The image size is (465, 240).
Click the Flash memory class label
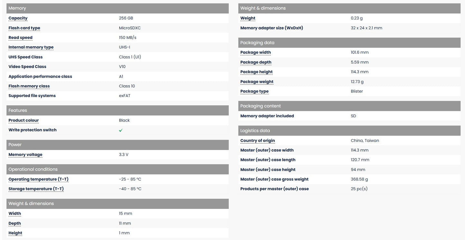(29, 86)
